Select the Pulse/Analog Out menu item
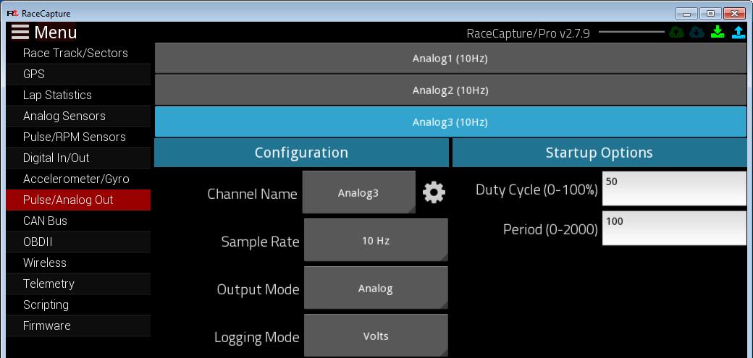Viewport: 753px width, 358px height. 78,200
